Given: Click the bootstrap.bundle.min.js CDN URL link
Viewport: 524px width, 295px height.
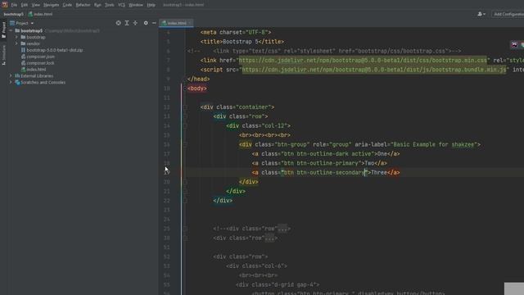Looking at the screenshot, I should click(x=374, y=70).
